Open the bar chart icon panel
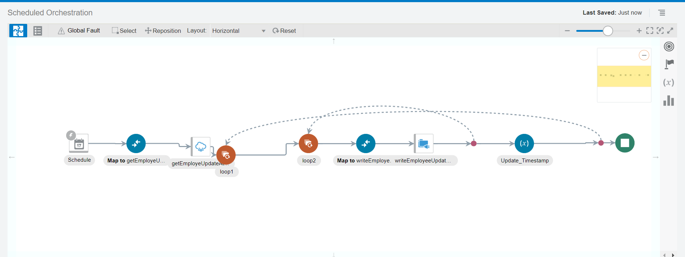 click(669, 101)
